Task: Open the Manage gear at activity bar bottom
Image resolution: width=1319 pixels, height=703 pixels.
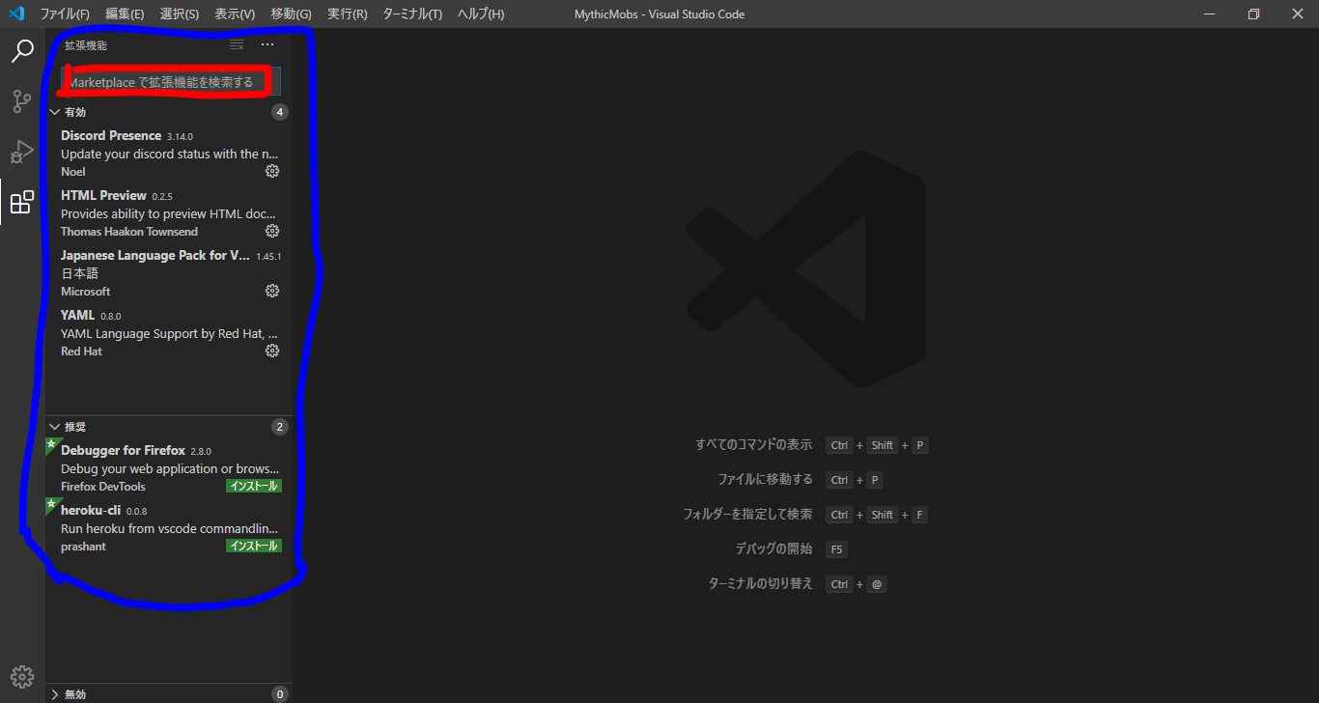Action: 22,677
